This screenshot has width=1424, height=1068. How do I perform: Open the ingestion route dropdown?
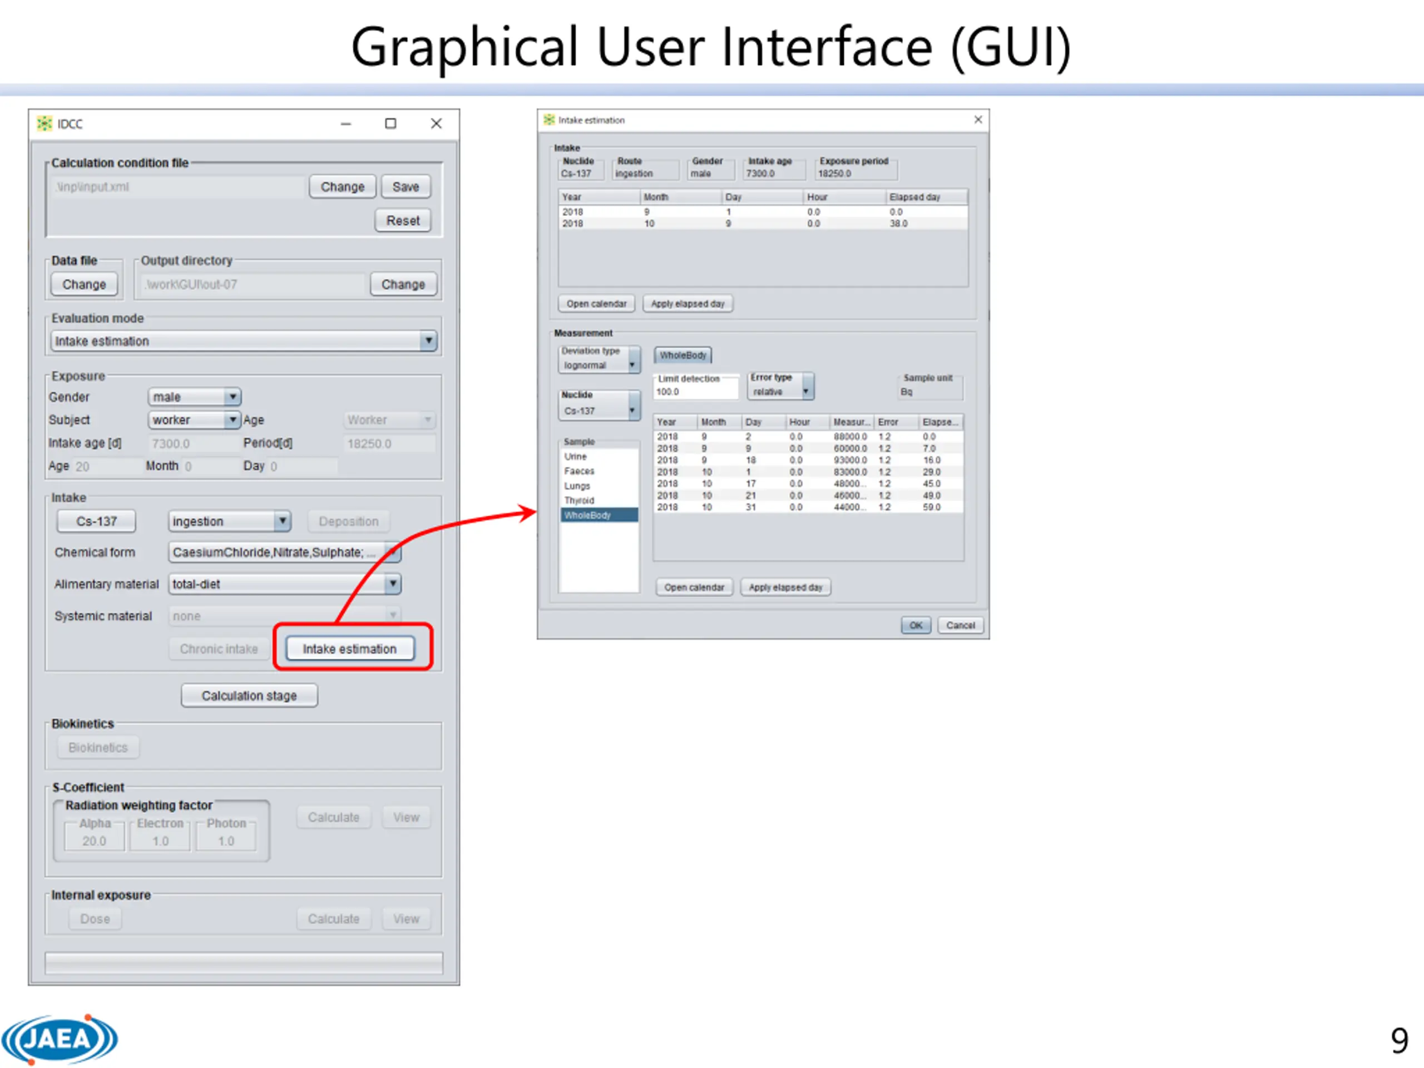tap(230, 521)
